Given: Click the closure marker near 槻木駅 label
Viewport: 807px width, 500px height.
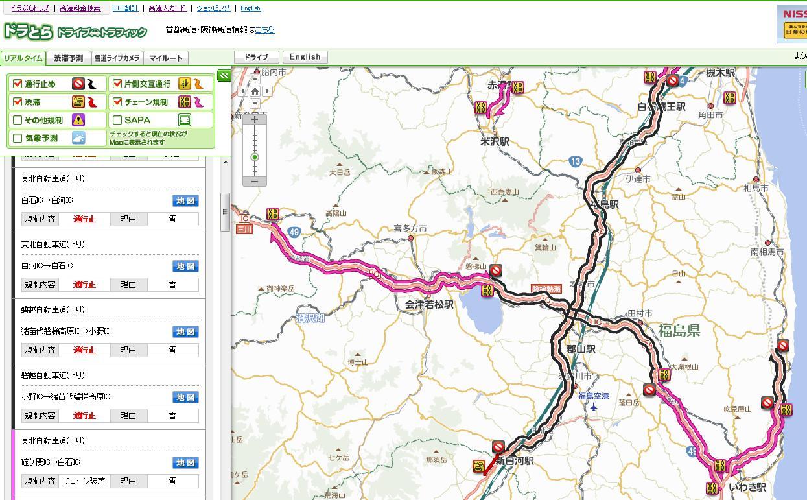Looking at the screenshot, I should (x=672, y=80).
